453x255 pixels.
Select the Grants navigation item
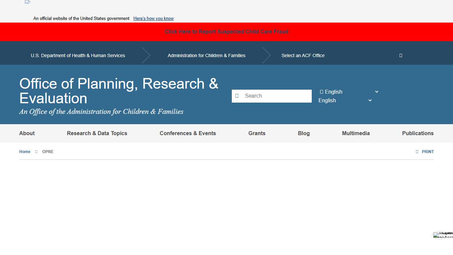point(257,133)
